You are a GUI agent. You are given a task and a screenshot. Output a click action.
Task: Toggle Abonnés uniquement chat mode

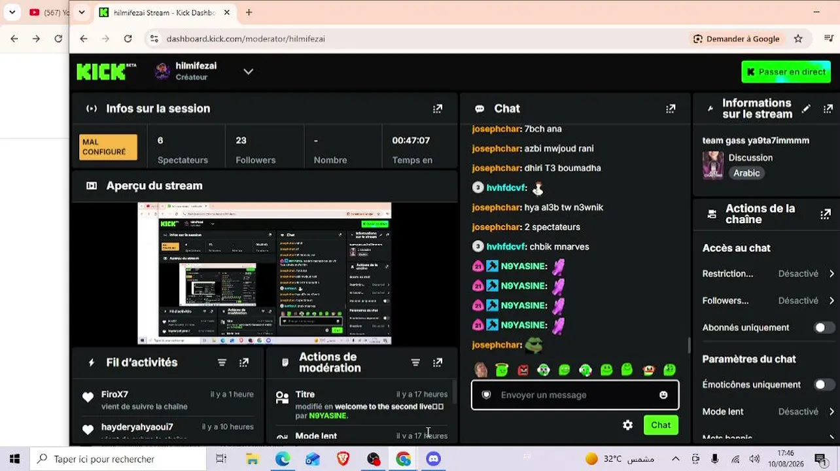(824, 328)
